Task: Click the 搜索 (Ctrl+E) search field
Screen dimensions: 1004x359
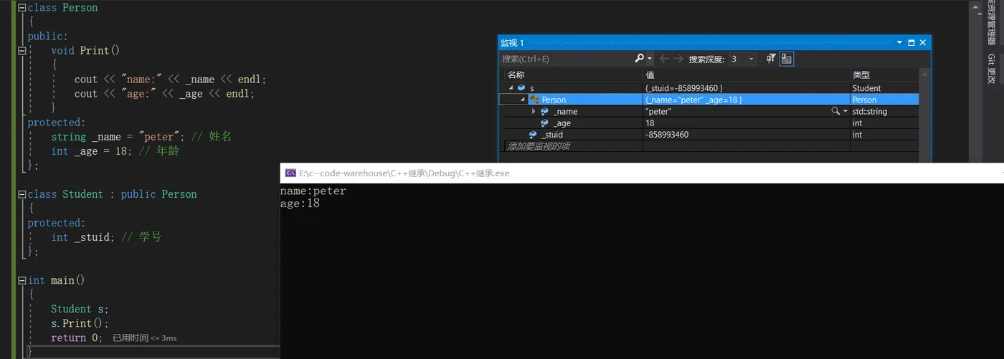Action: [x=567, y=59]
